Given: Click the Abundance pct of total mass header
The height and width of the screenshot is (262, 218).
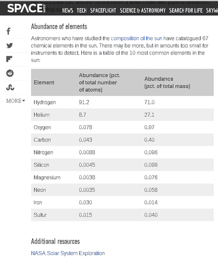Looking at the screenshot, I should 167,83.
